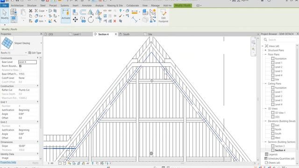Click the red Delete icon
The height and width of the screenshot is (168, 299).
(x=115, y=21)
